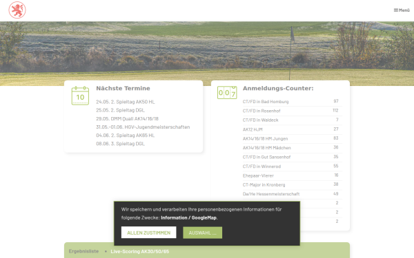
Task: Select AK12 HJM row
Action: click(293, 129)
